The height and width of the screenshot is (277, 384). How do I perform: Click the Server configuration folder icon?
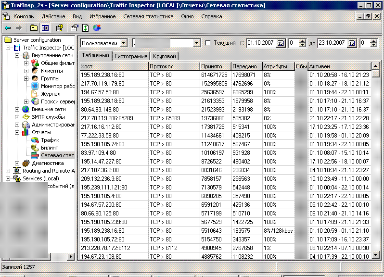(x=8, y=39)
